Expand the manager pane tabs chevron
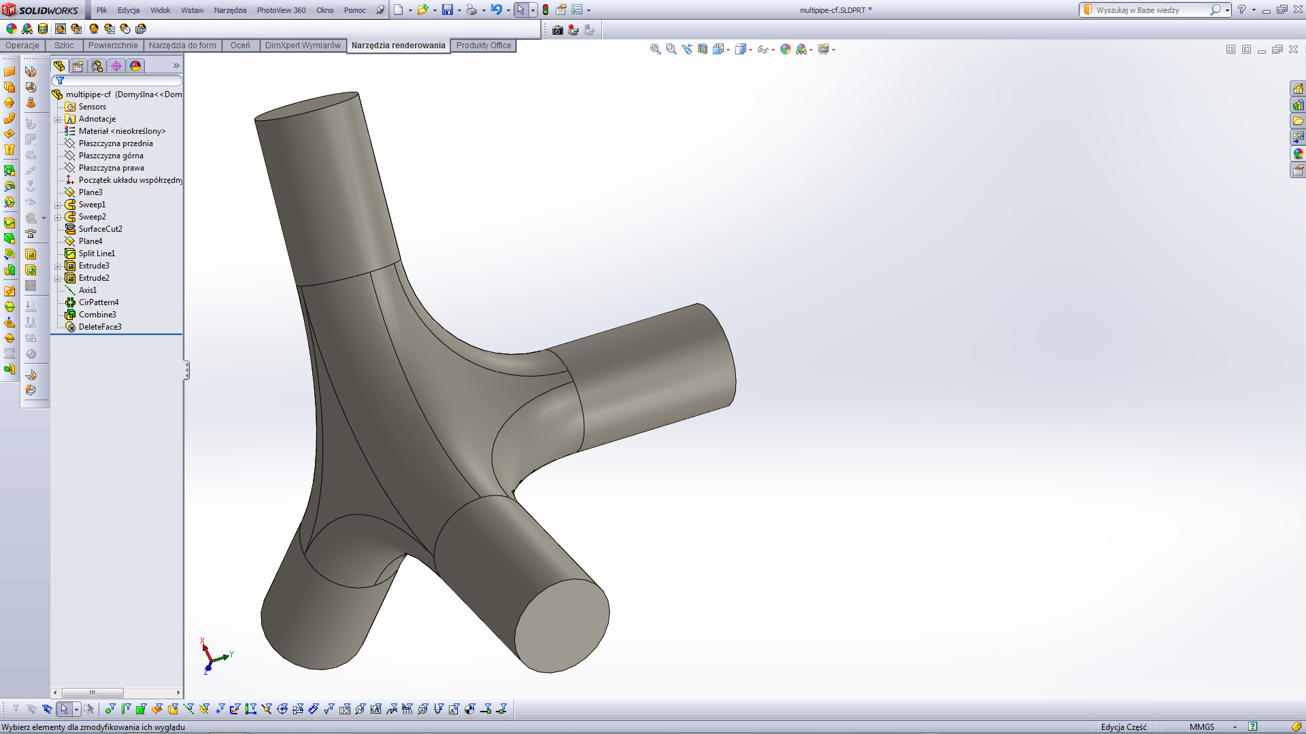 pos(176,66)
